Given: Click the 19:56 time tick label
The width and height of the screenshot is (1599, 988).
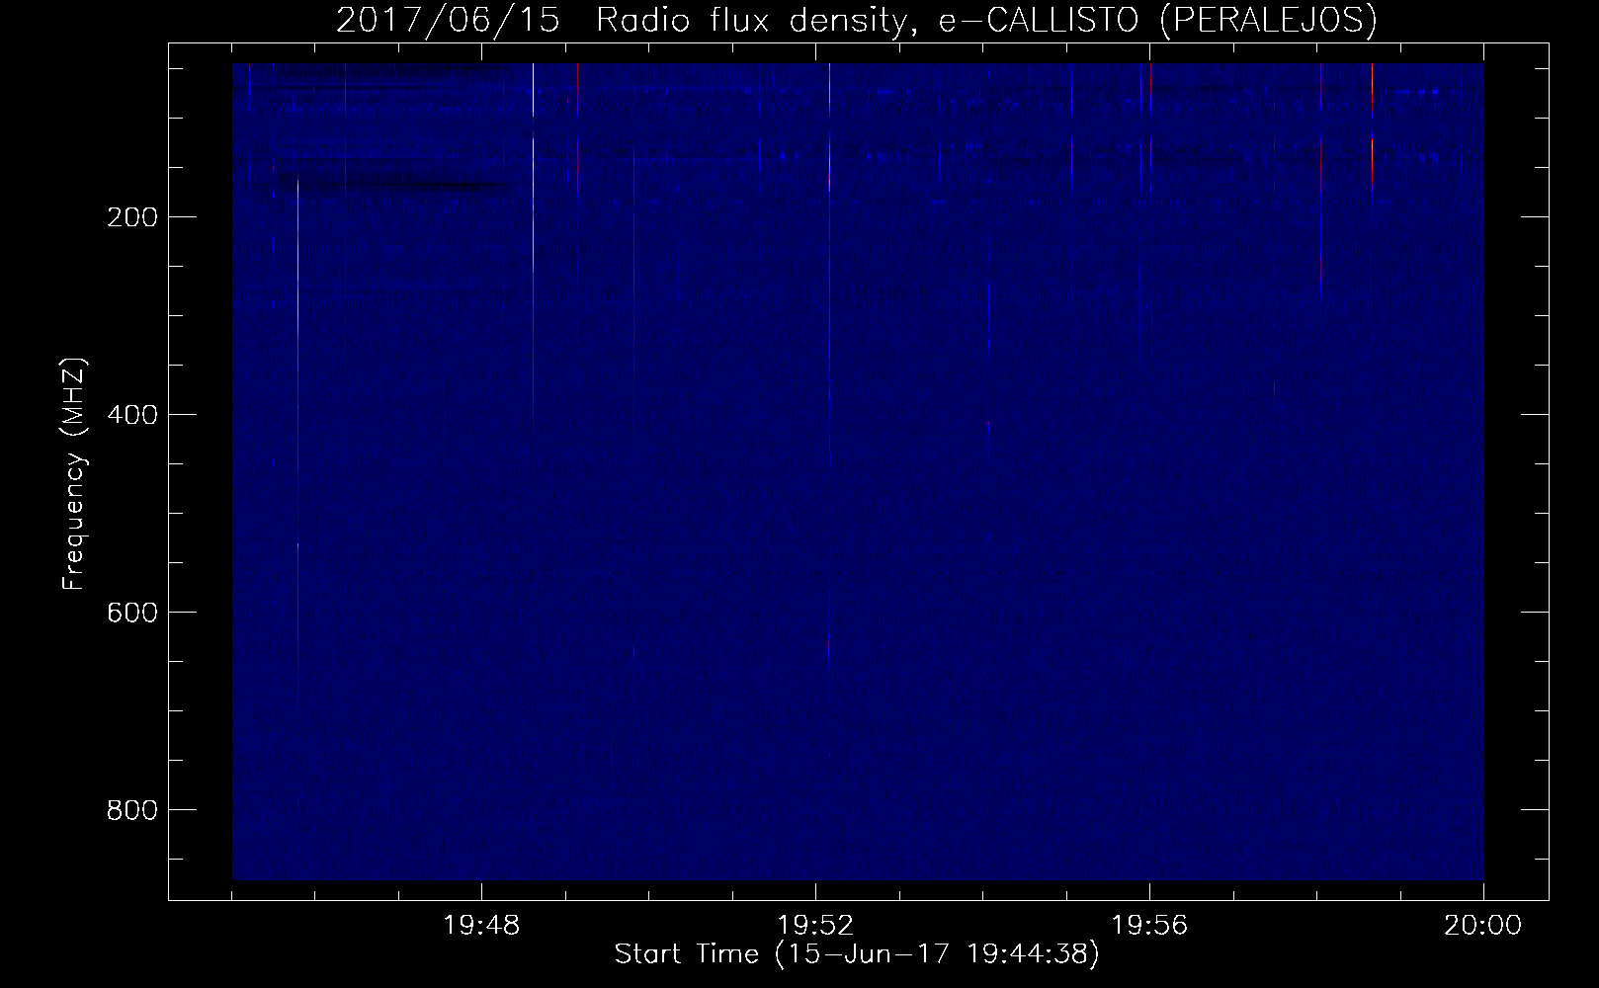Looking at the screenshot, I should [x=1149, y=926].
